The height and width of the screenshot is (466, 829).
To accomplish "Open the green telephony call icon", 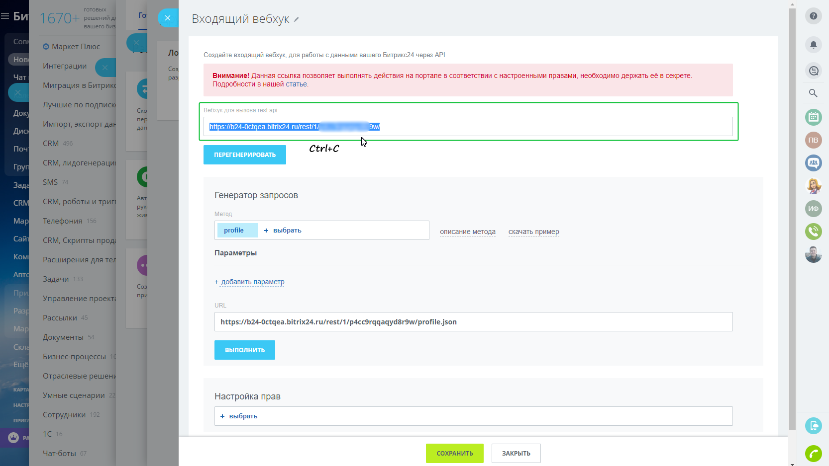I will 813,232.
